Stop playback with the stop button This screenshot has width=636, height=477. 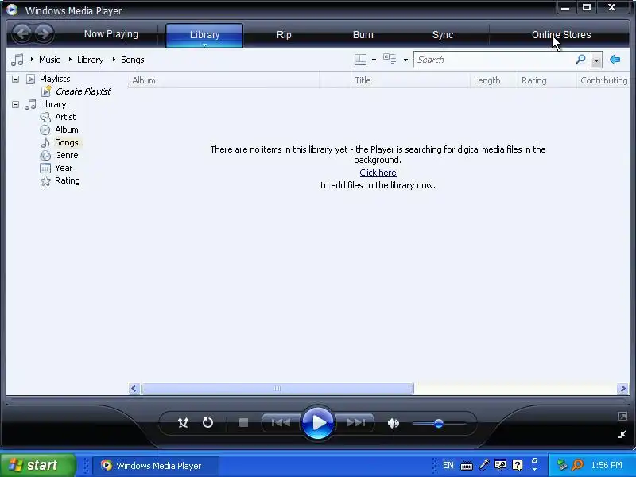243,423
